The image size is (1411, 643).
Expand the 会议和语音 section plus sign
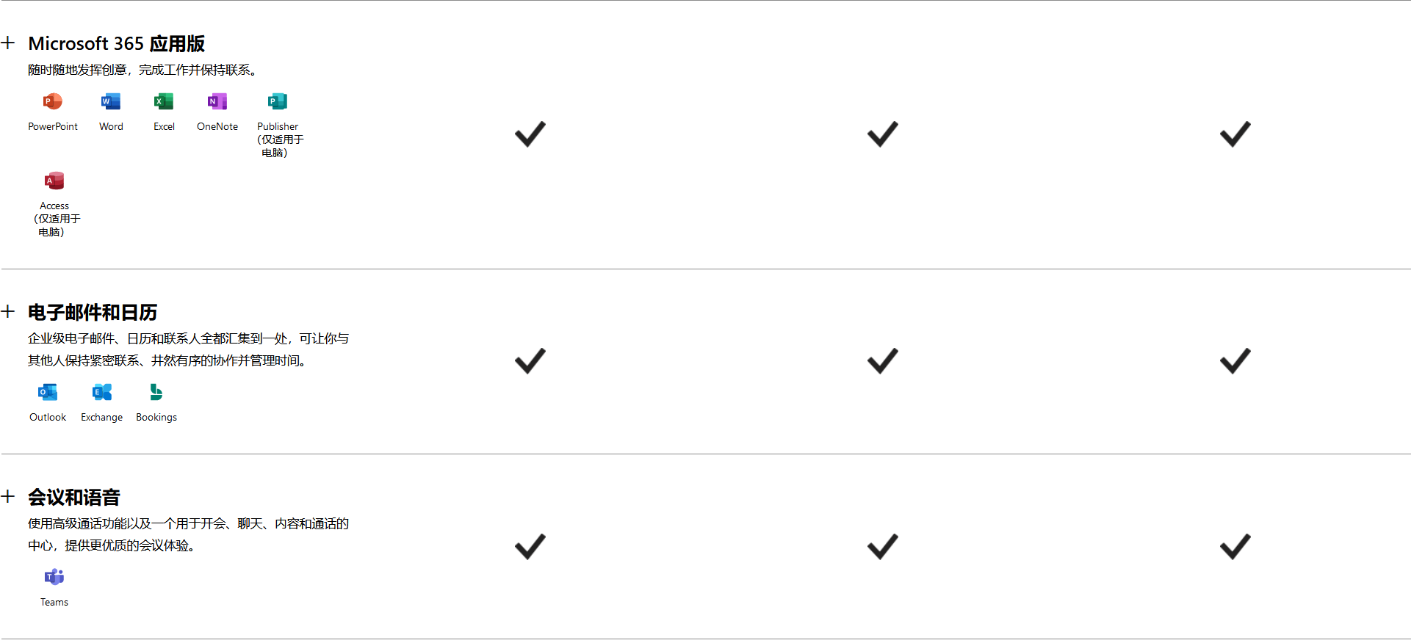8,496
